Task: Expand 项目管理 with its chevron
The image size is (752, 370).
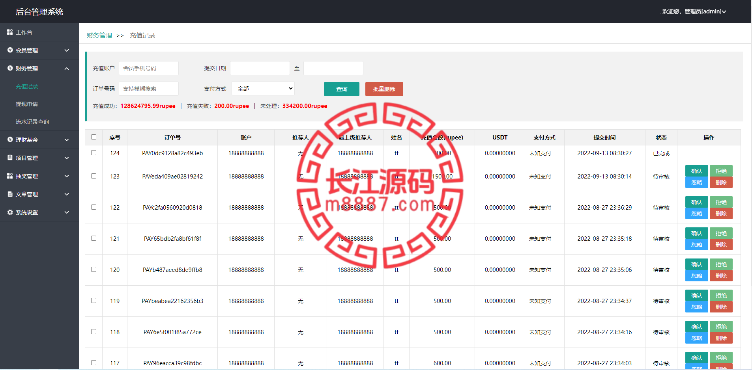Action: (x=67, y=158)
